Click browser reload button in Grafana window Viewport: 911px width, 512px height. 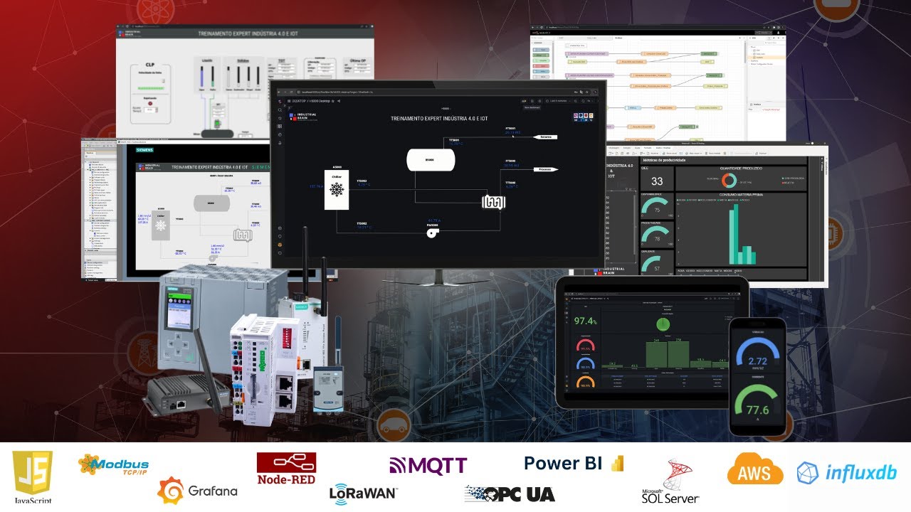291,92
